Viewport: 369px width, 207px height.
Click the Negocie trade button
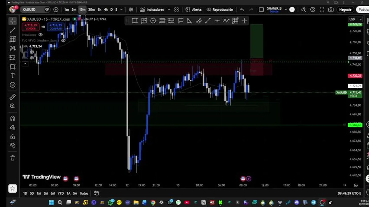click(345, 9)
